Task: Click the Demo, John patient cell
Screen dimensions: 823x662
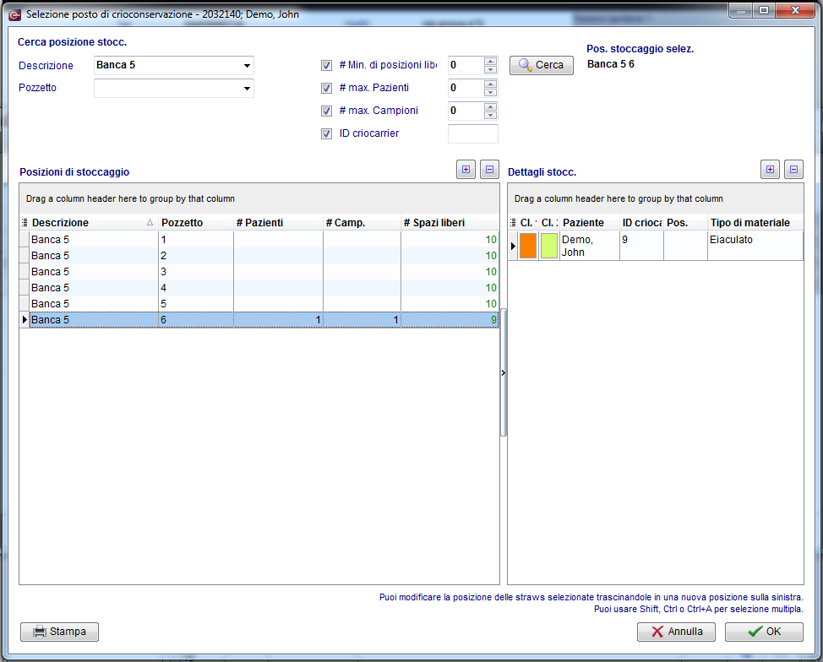Action: click(590, 246)
